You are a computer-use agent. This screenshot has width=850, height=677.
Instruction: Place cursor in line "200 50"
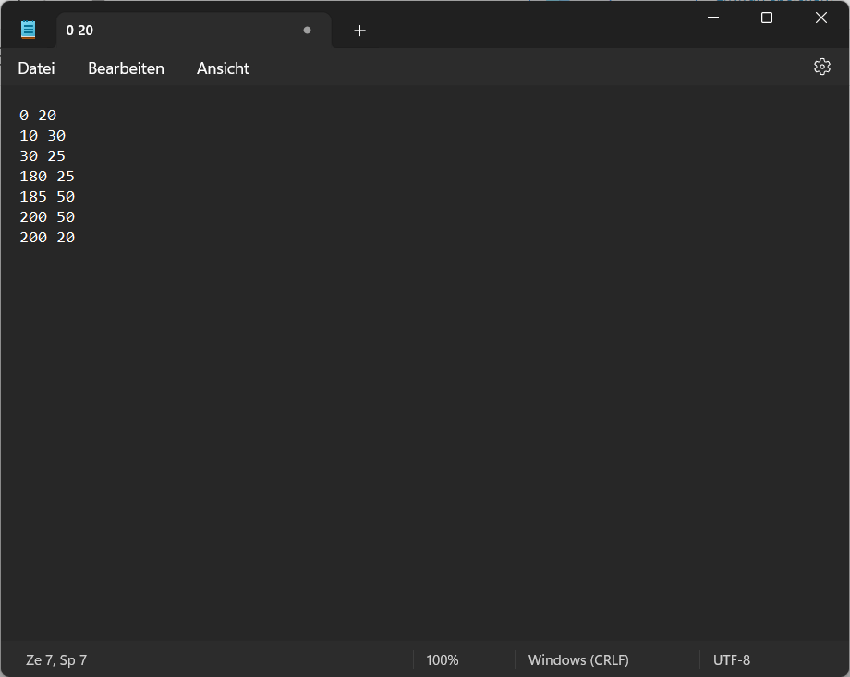pos(47,217)
